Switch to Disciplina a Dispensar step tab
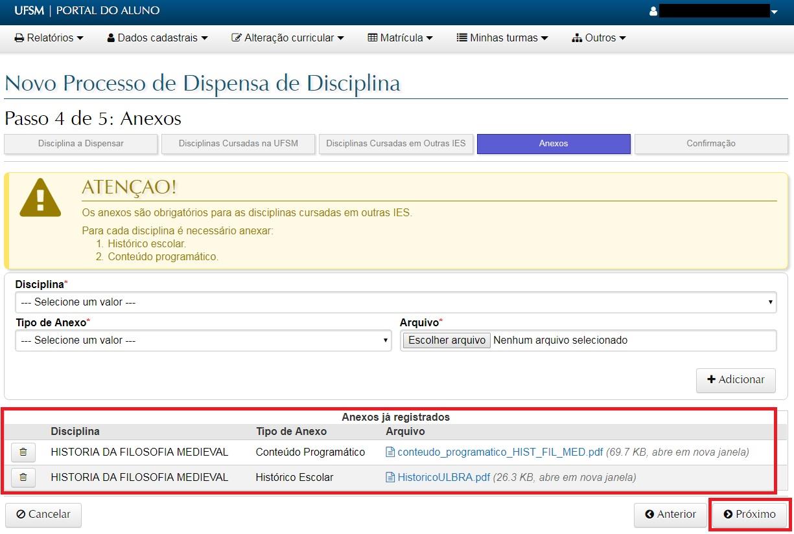The image size is (794, 534). [81, 144]
